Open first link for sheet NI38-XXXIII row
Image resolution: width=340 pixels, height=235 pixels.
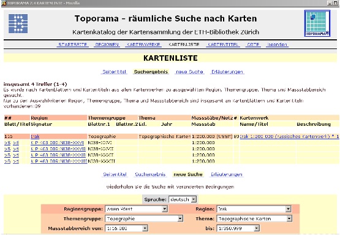click(x=7, y=161)
